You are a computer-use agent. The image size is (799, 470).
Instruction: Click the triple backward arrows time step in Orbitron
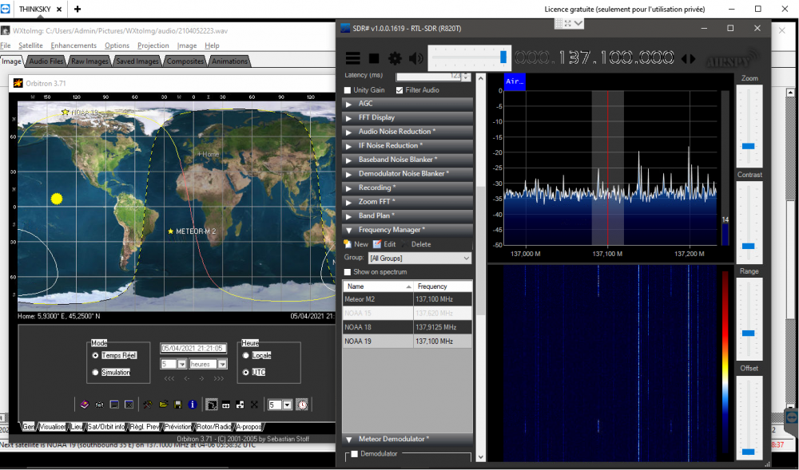(x=169, y=378)
